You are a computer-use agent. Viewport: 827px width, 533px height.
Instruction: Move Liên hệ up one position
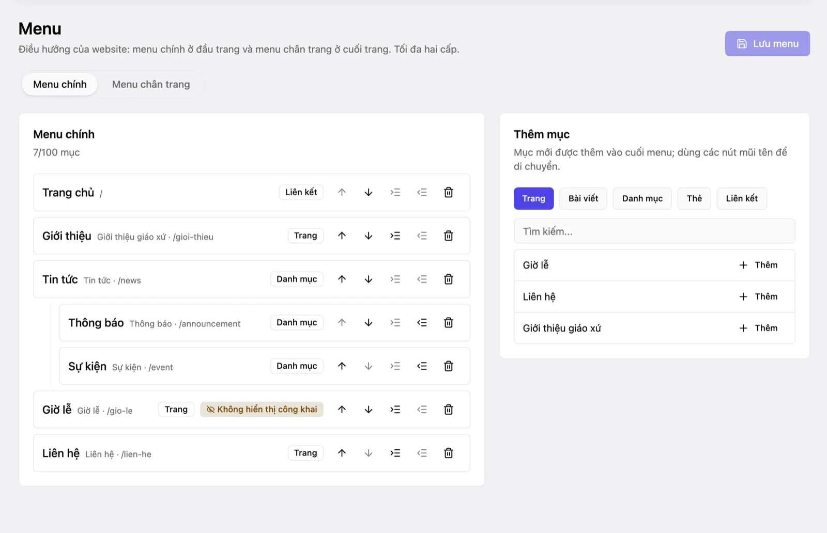342,453
